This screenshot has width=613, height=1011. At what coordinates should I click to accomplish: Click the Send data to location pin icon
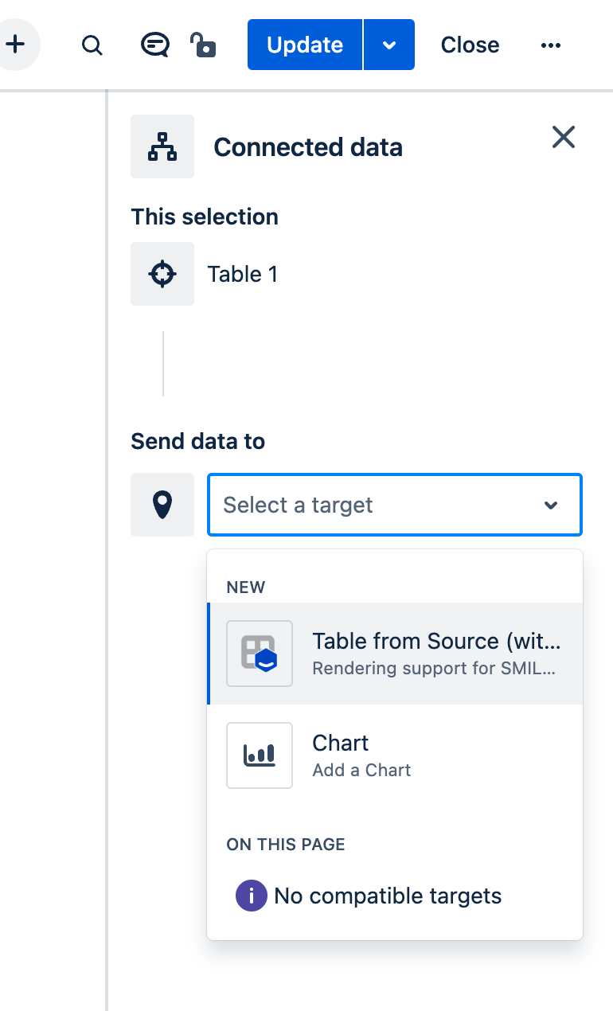click(x=162, y=505)
